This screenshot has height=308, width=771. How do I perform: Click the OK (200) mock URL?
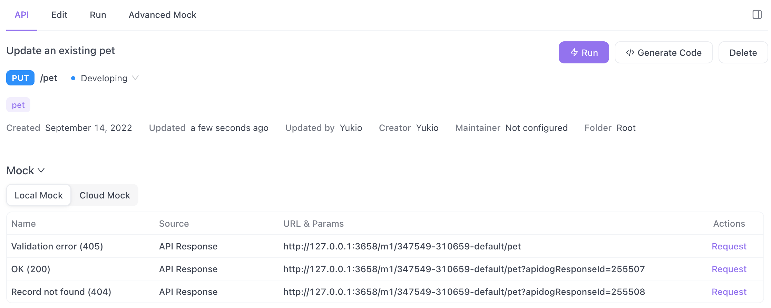[x=463, y=269]
